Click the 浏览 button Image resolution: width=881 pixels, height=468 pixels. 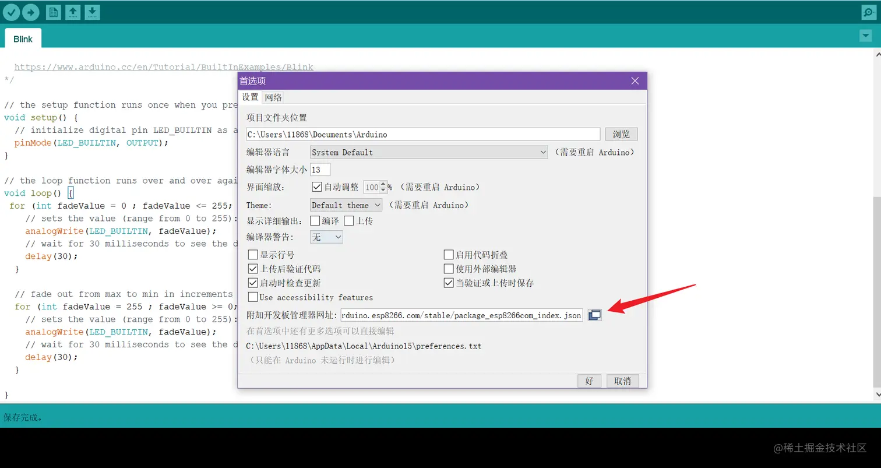coord(621,134)
